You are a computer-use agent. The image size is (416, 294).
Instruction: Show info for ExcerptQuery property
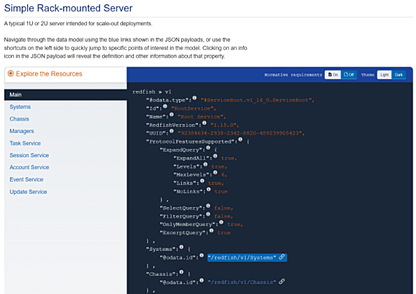coord(212,230)
